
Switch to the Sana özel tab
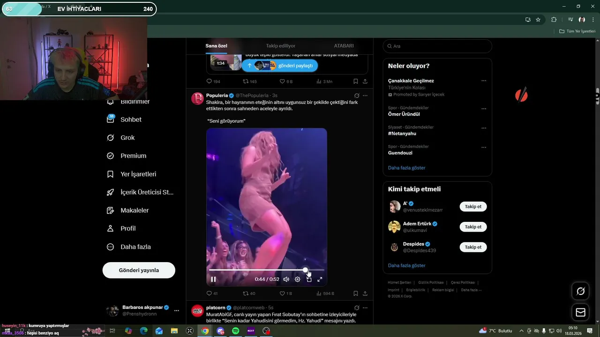[216, 46]
